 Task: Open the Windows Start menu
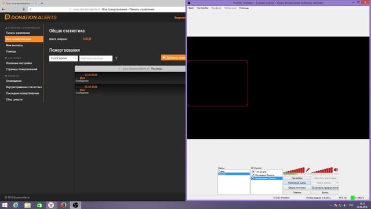[x=5, y=205]
